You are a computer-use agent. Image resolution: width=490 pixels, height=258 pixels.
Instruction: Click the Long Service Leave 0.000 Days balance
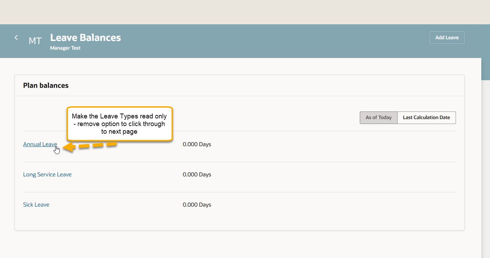197,175
